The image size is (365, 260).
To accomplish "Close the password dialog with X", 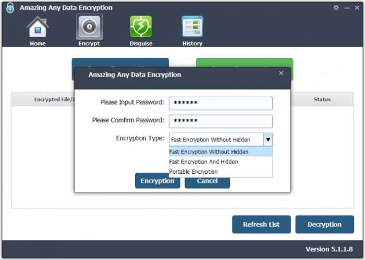I will coord(281,73).
